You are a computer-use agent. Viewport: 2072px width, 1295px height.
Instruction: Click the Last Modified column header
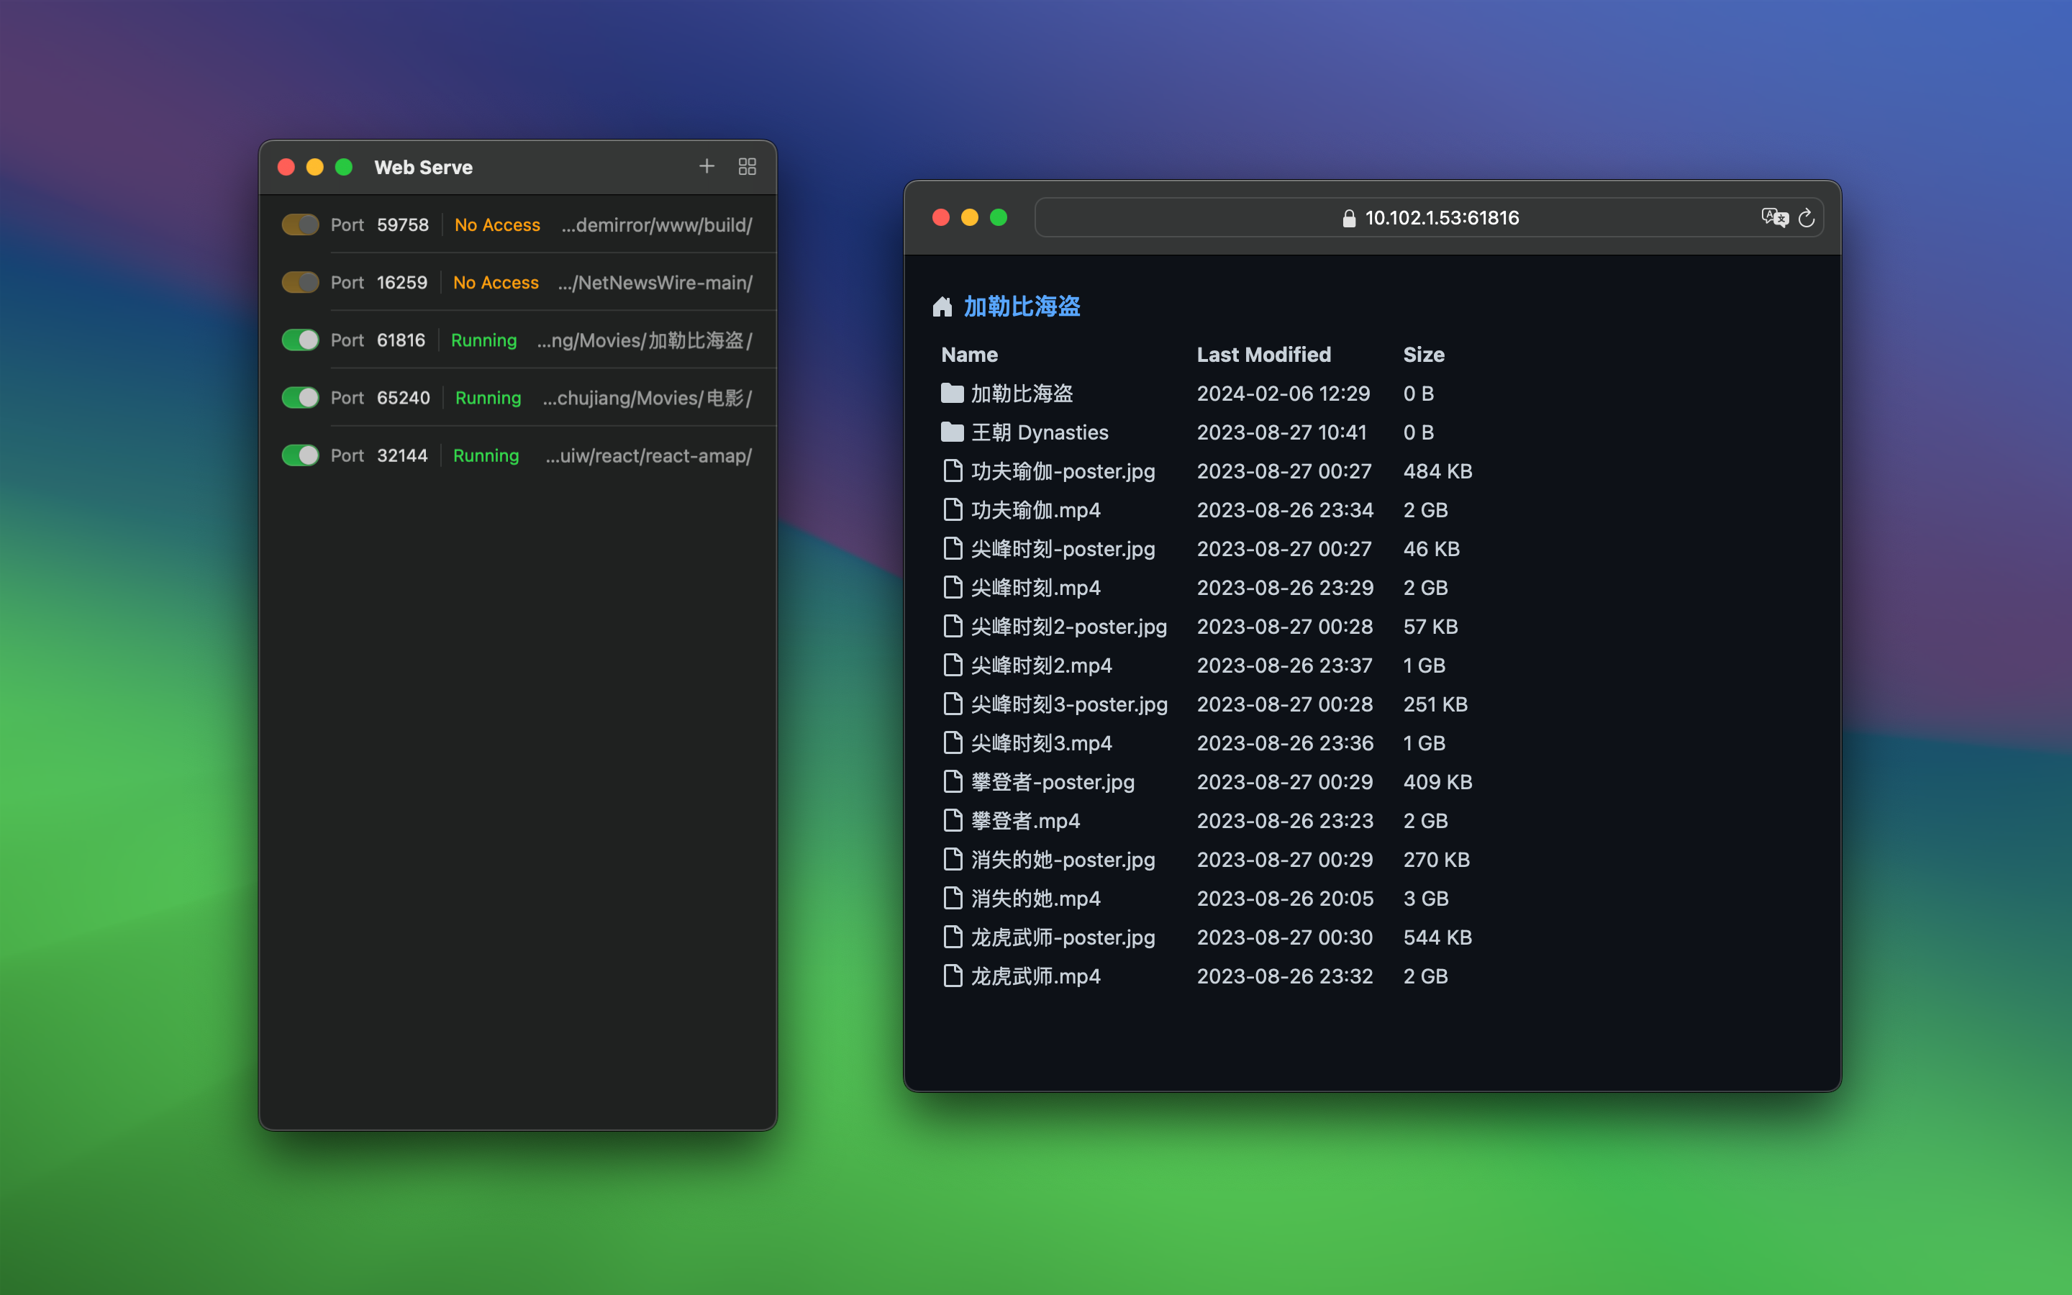coord(1265,355)
